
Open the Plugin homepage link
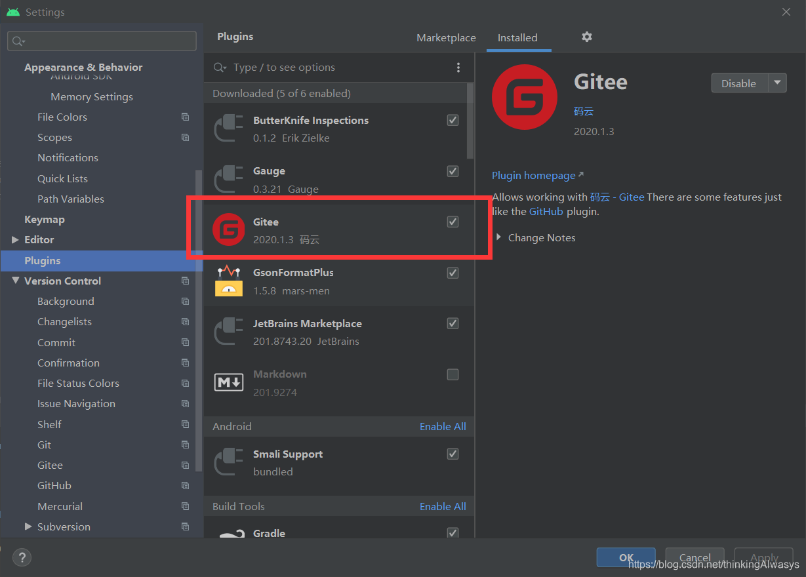pyautogui.click(x=538, y=175)
